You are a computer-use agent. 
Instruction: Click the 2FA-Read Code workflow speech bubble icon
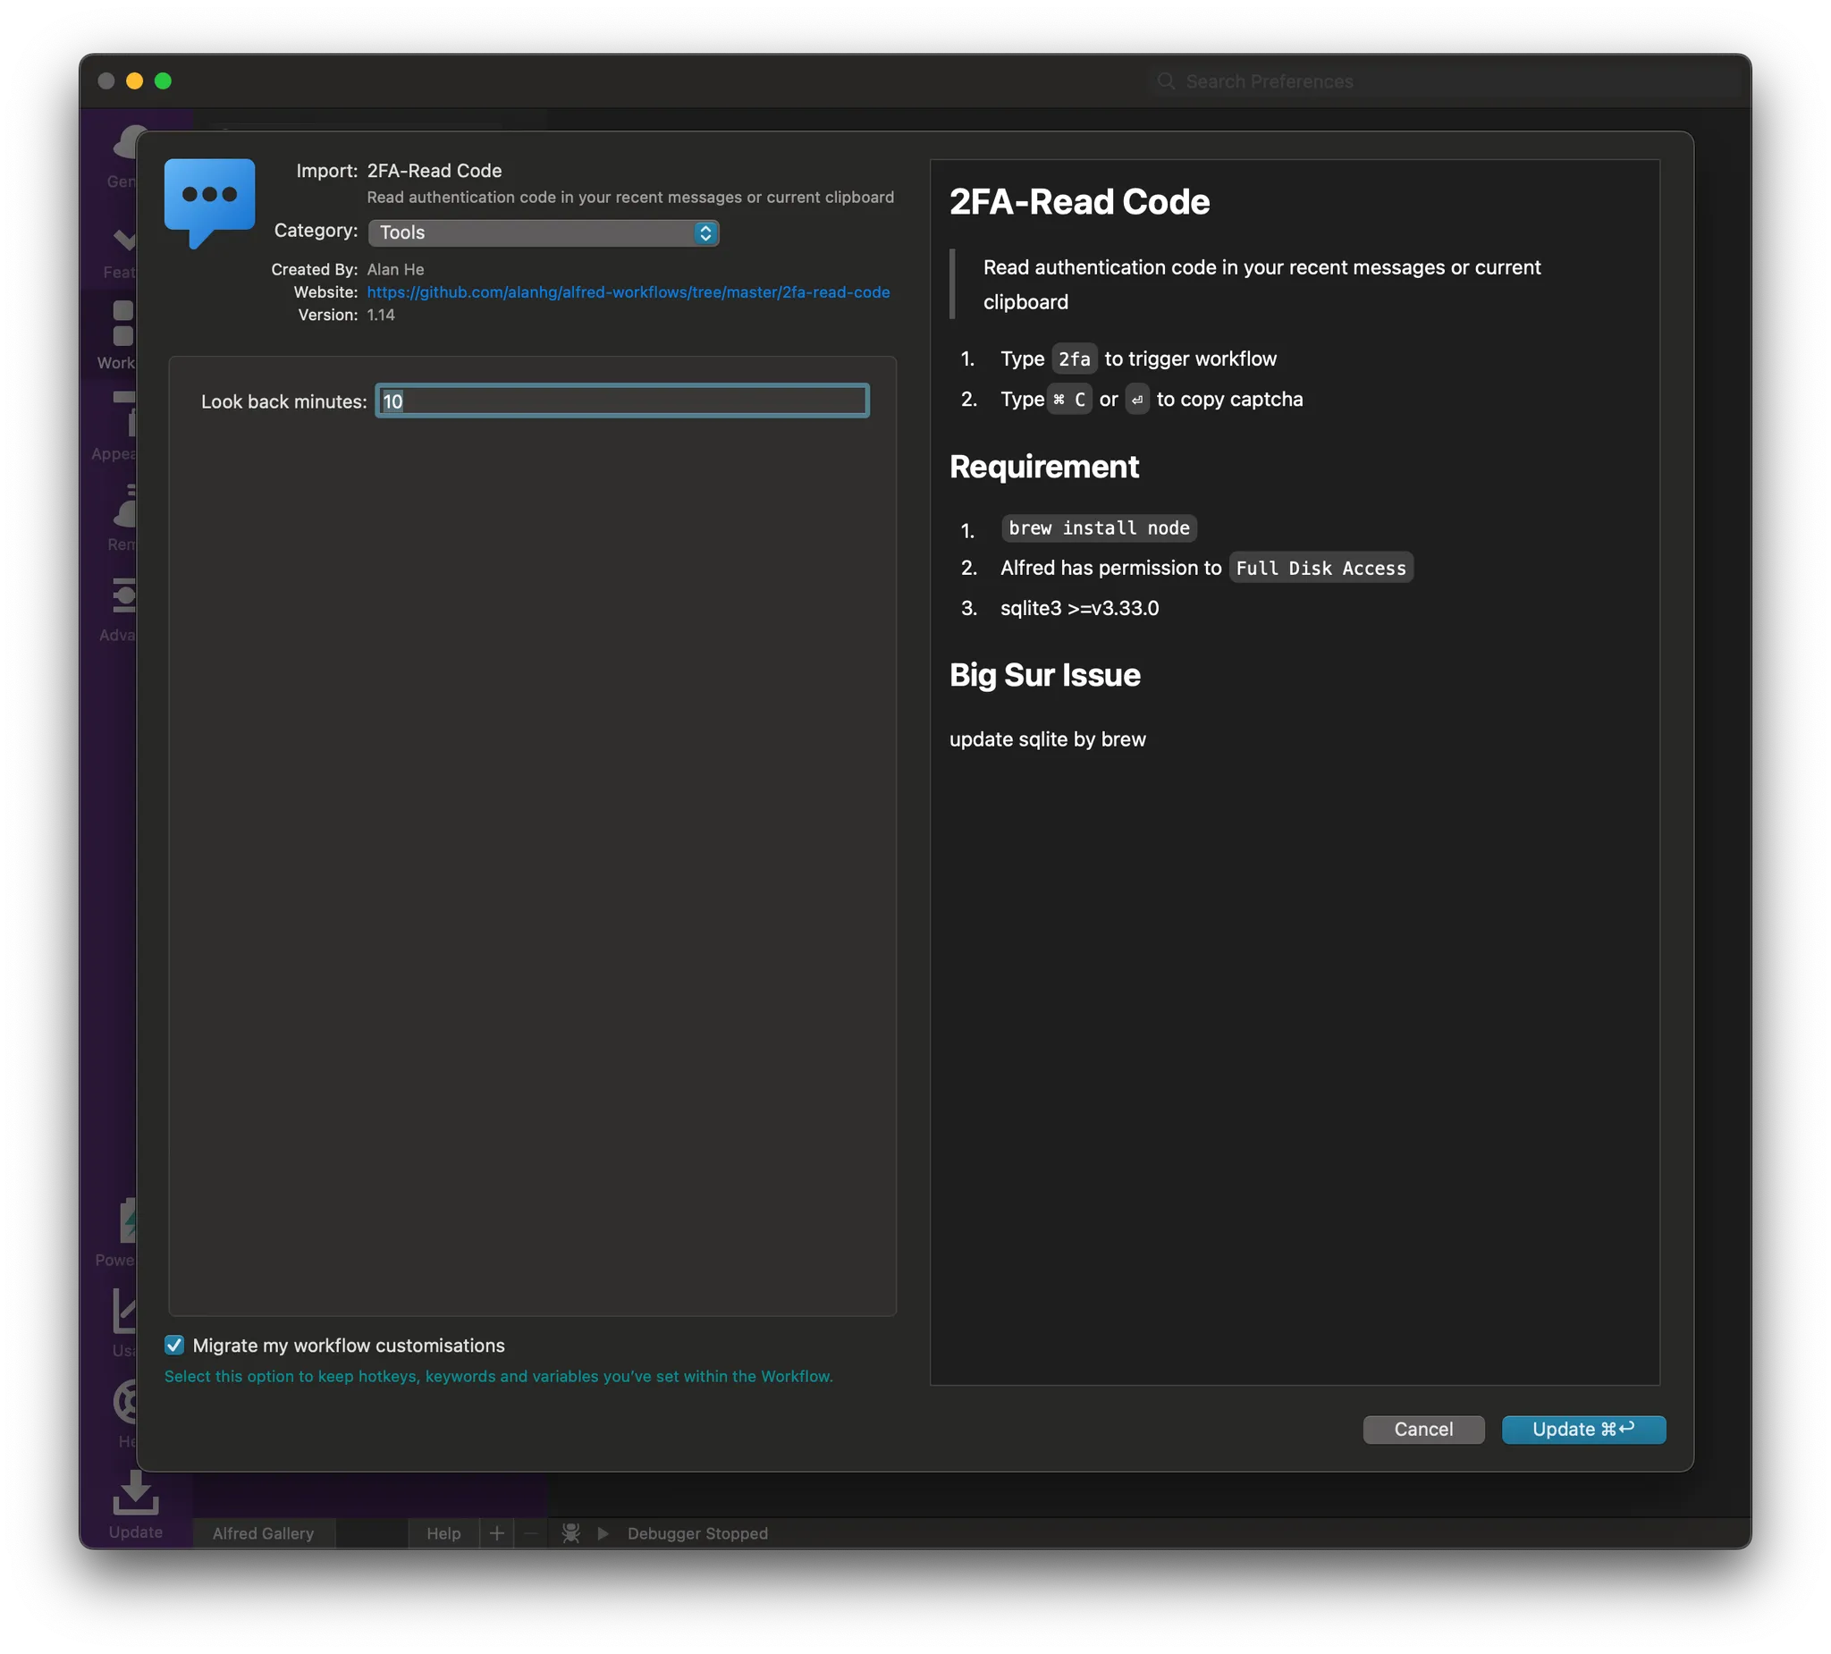click(x=209, y=202)
